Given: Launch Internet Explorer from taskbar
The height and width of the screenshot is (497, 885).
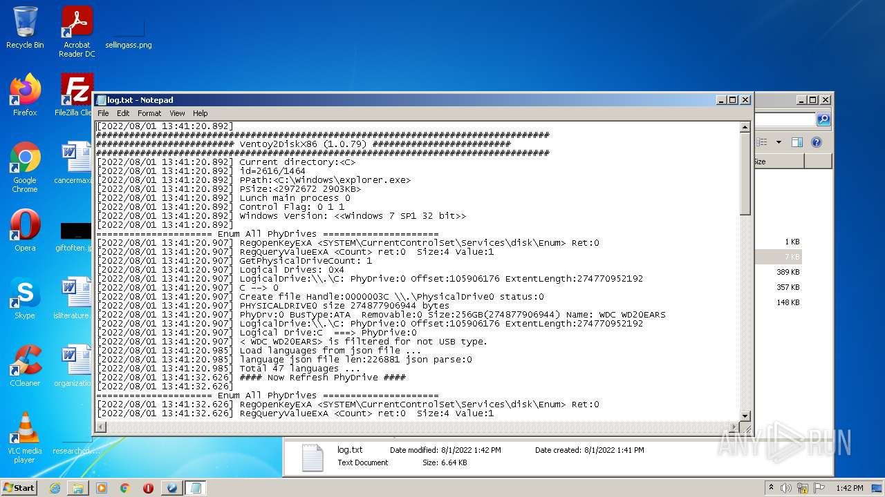Looking at the screenshot, I should [55, 488].
